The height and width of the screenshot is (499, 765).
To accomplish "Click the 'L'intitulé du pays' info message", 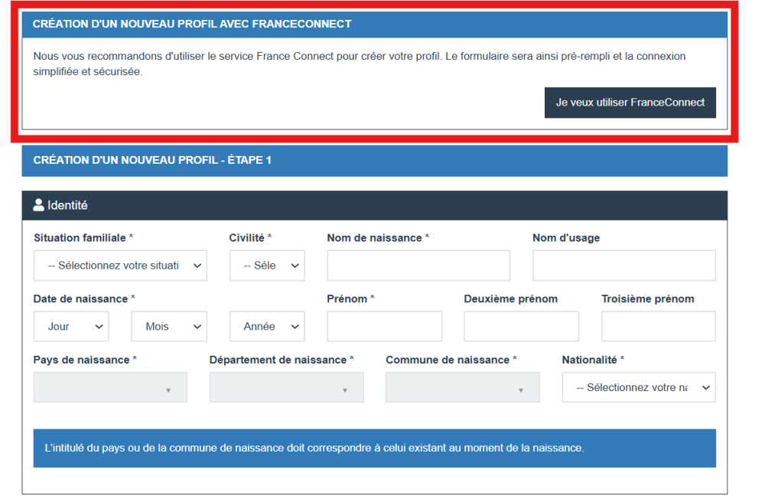I will [x=374, y=448].
